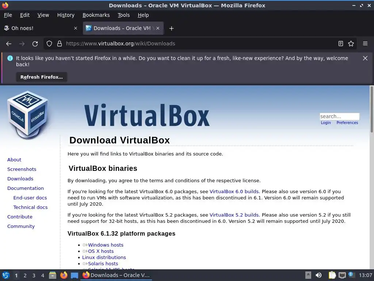Image resolution: width=374 pixels, height=281 pixels.
Task: Open the Tools menu
Action: pyautogui.click(x=123, y=15)
